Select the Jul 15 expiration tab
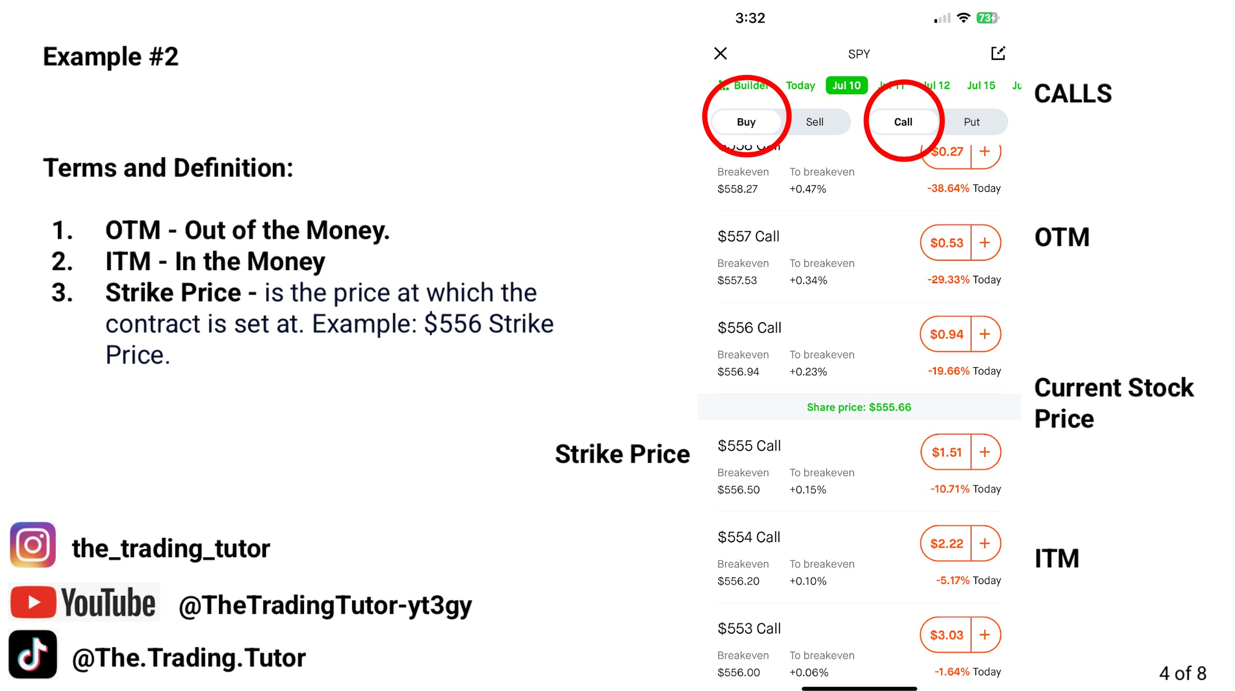The height and width of the screenshot is (691, 1235). 980,86
